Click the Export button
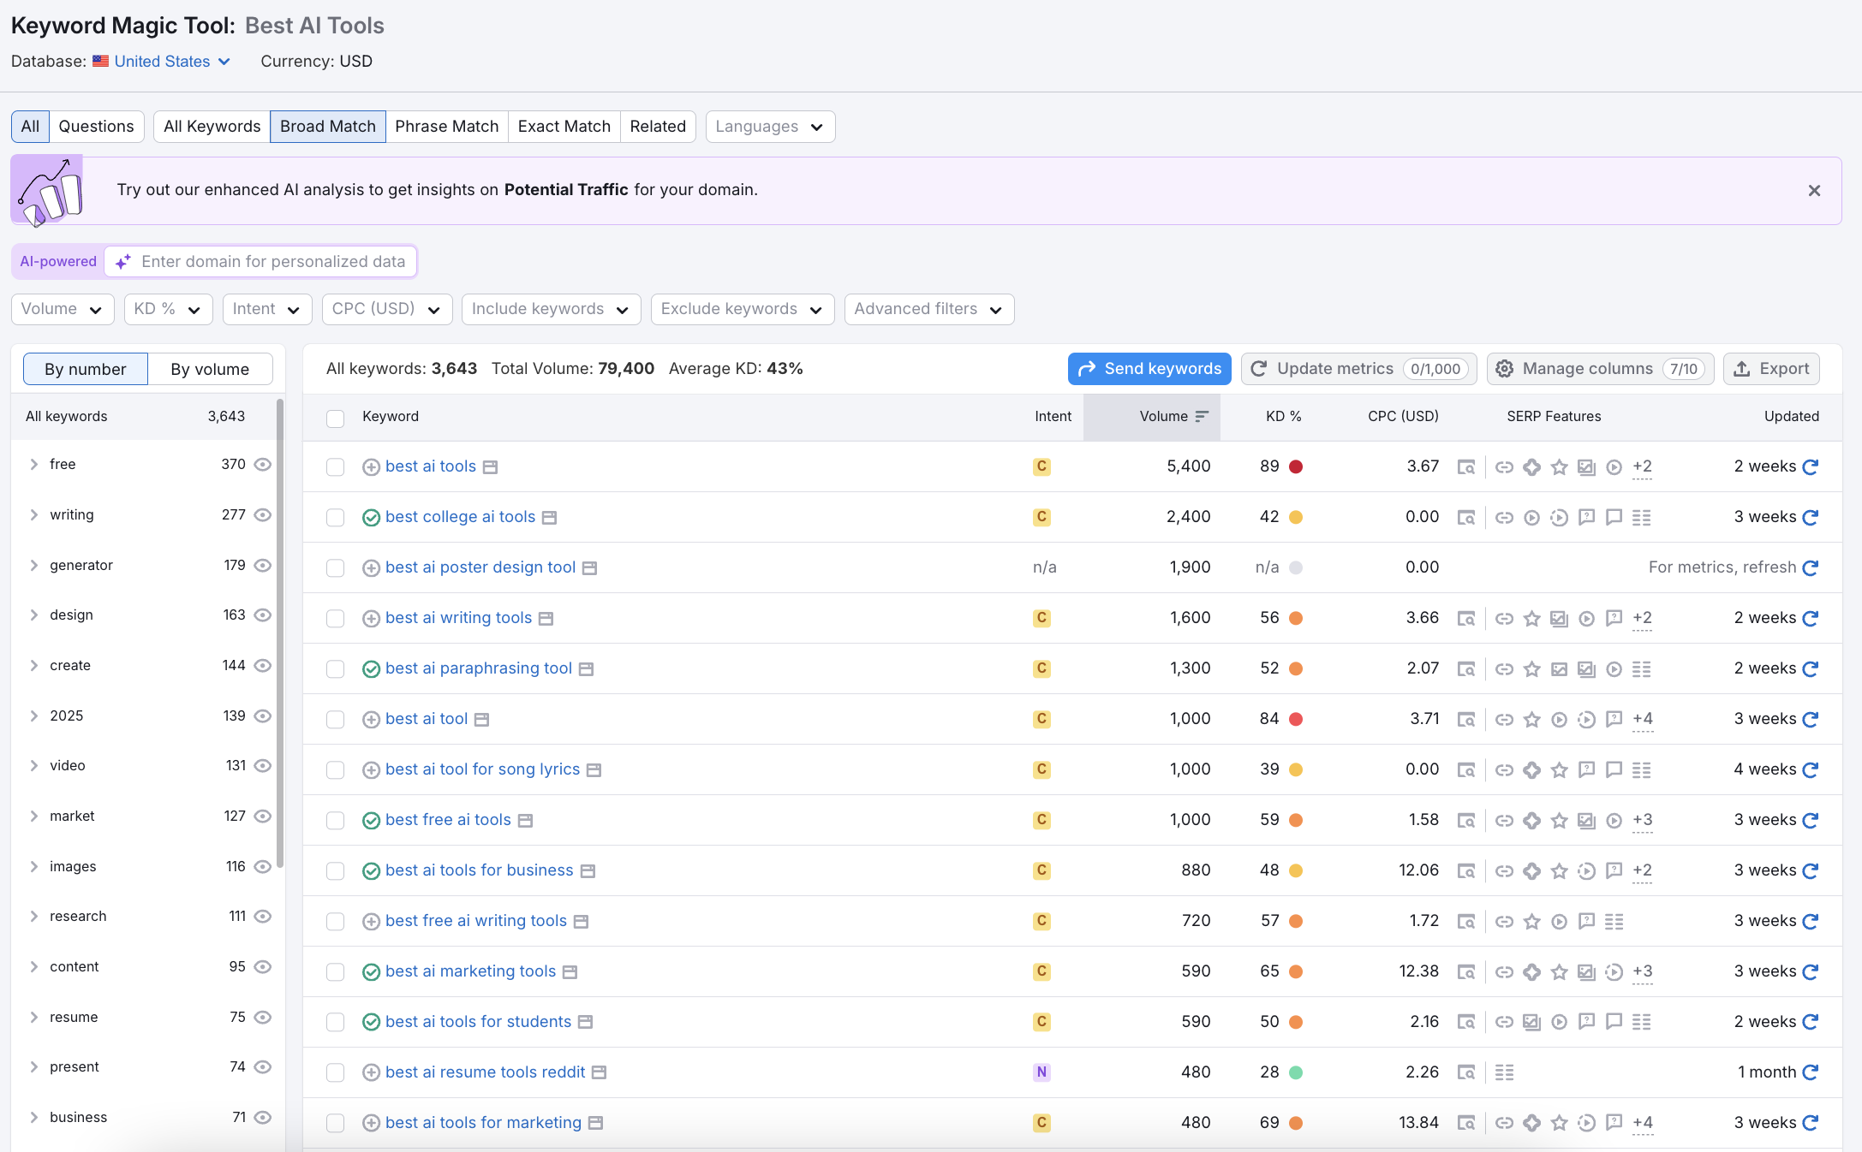The height and width of the screenshot is (1152, 1862). coord(1771,369)
